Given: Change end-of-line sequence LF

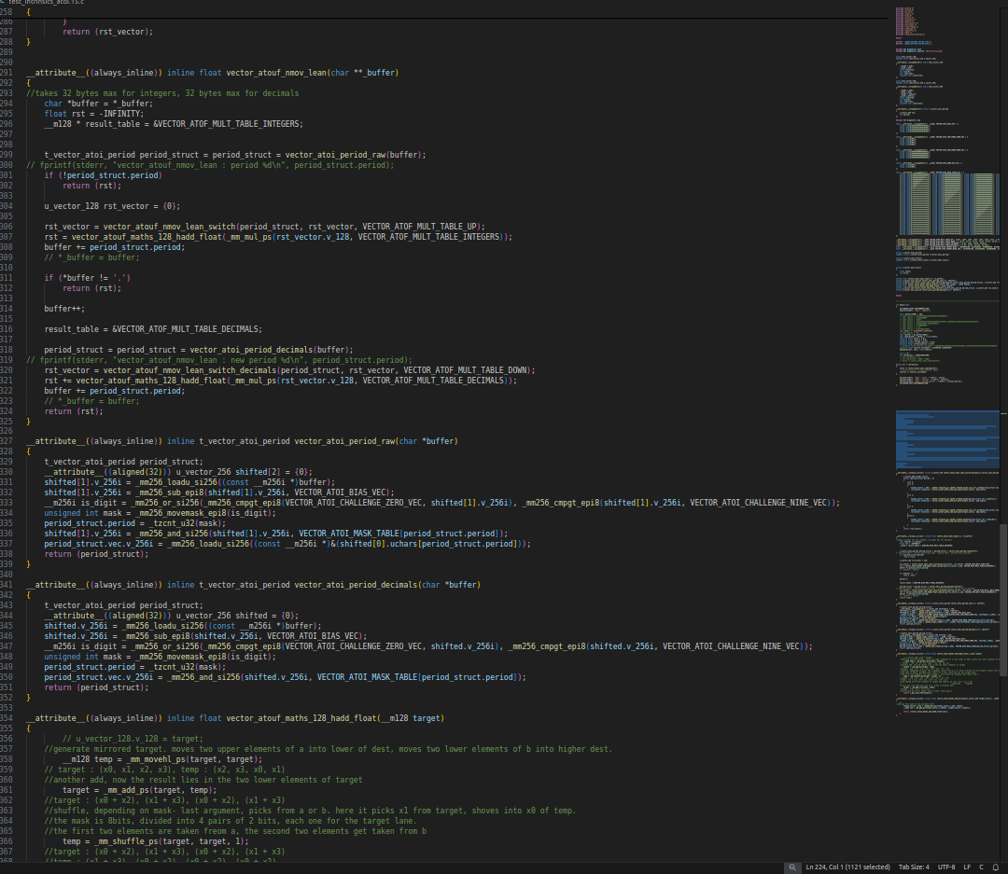Looking at the screenshot, I should tap(967, 867).
